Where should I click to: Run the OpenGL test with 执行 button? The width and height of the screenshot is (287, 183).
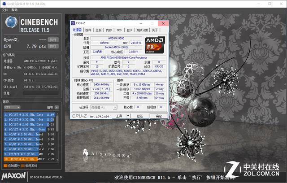pos(53,40)
